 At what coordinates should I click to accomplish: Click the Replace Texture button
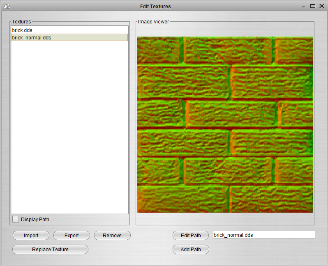coord(50,249)
